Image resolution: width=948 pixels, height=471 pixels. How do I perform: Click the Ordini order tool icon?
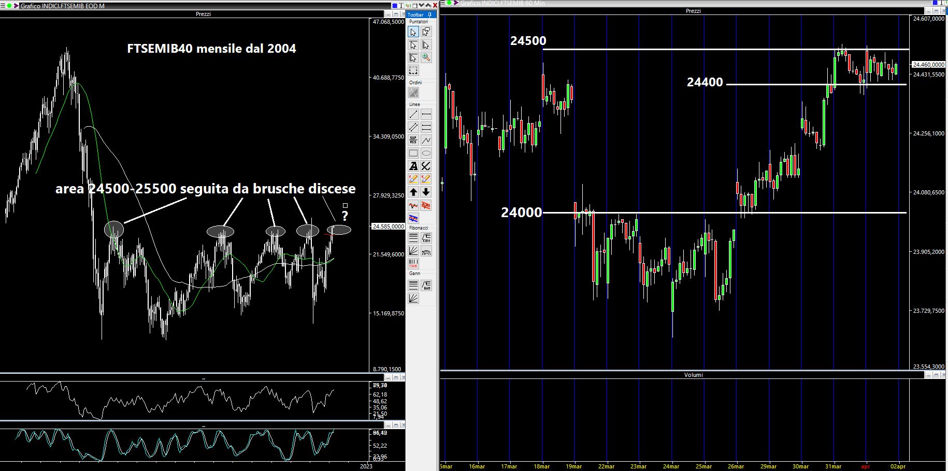(x=413, y=93)
